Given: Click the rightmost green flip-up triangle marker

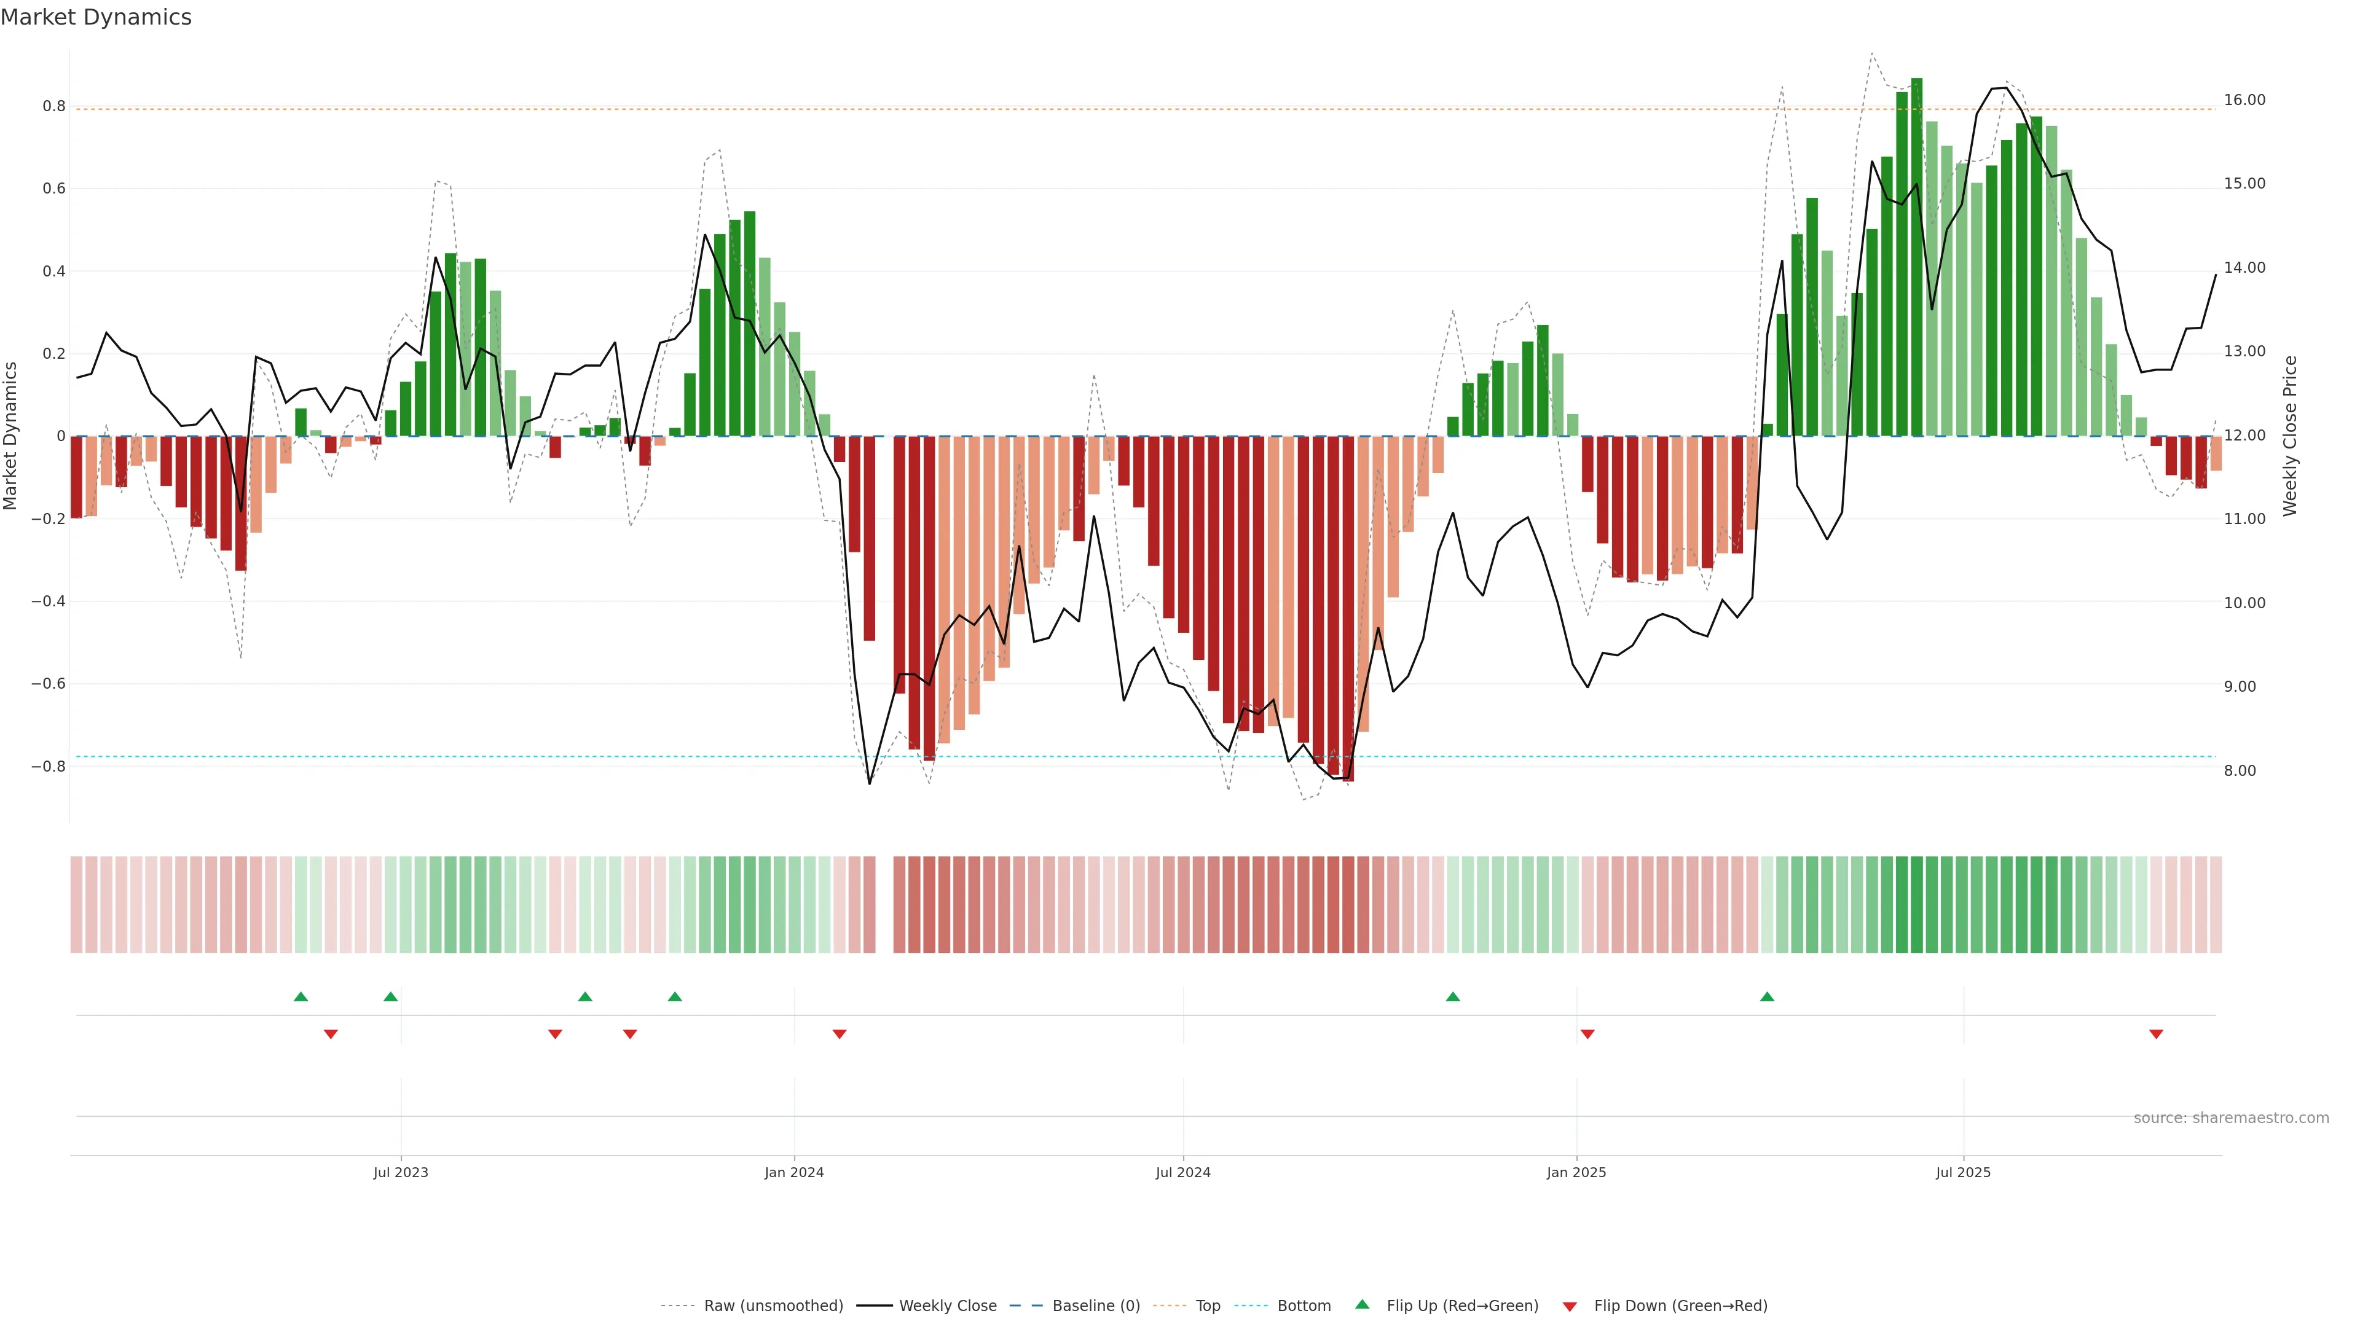Looking at the screenshot, I should (x=1766, y=996).
